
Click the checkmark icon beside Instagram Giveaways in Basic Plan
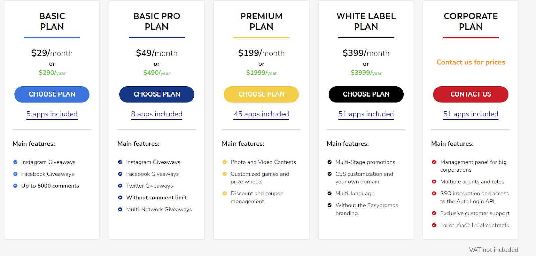15,162
